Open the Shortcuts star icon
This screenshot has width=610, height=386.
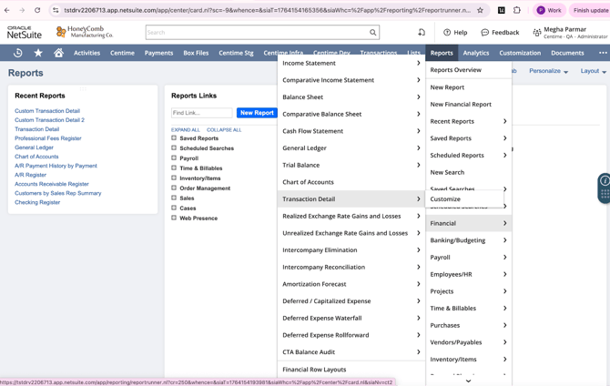click(38, 53)
